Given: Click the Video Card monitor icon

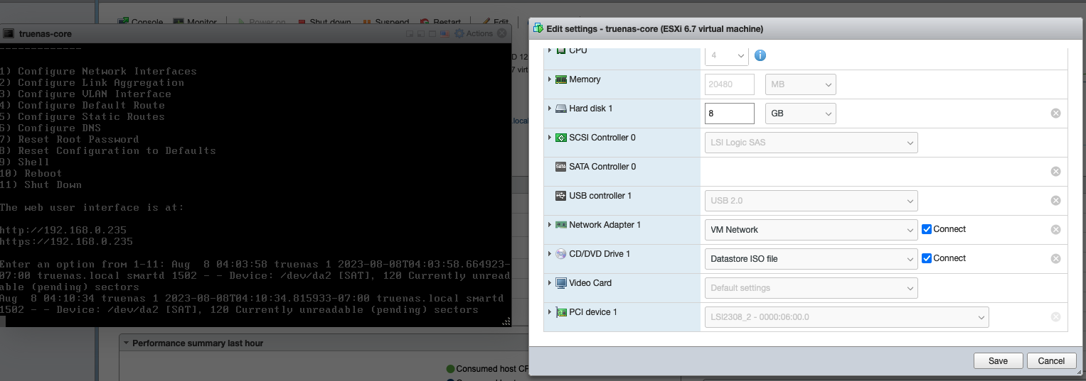Looking at the screenshot, I should coord(560,283).
